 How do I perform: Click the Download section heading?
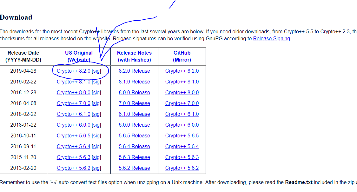click(x=16, y=17)
